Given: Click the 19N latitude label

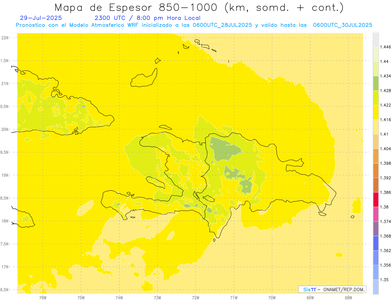Looking at the screenshot, I should (5, 175).
